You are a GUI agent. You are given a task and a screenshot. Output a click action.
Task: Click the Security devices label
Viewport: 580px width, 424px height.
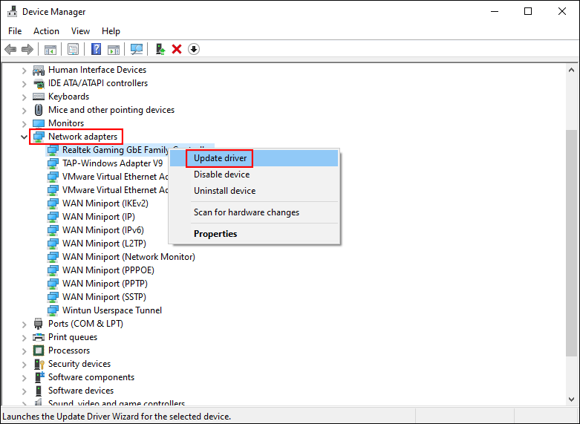point(79,364)
